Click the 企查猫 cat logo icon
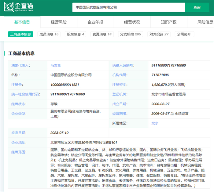The height and width of the screenshot is (192, 214). pos(9,7)
